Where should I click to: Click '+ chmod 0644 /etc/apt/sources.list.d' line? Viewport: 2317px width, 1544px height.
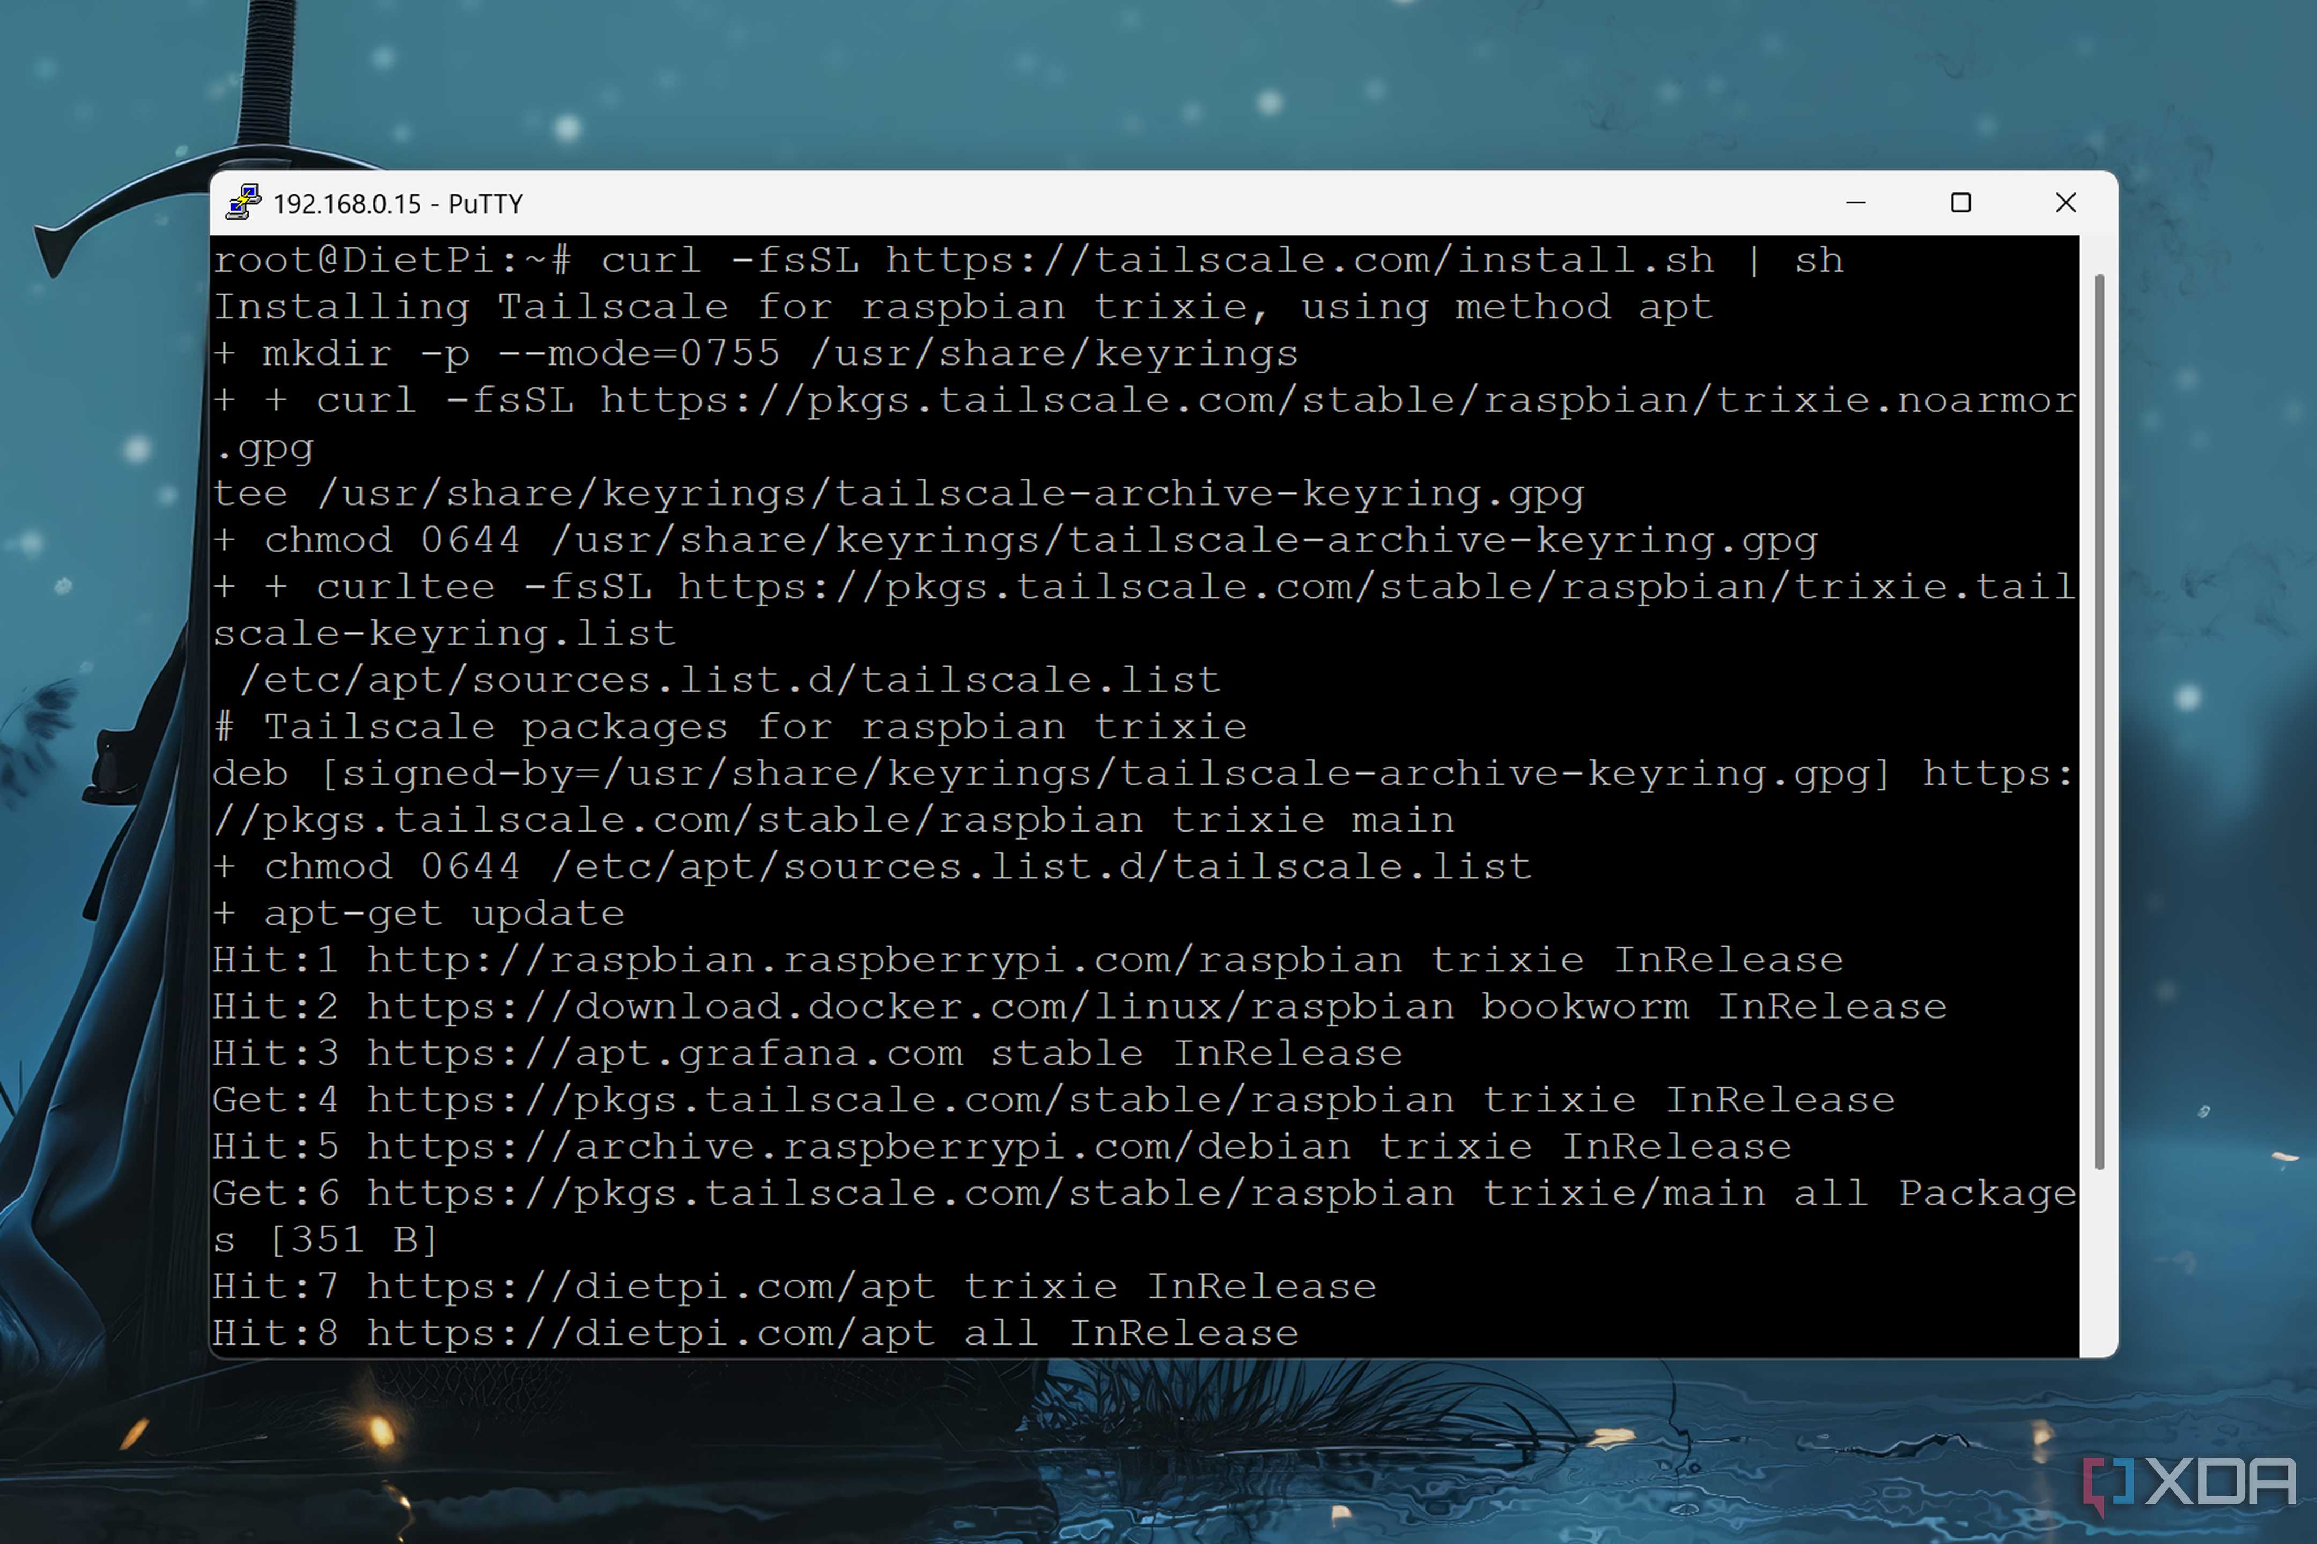[x=872, y=867]
